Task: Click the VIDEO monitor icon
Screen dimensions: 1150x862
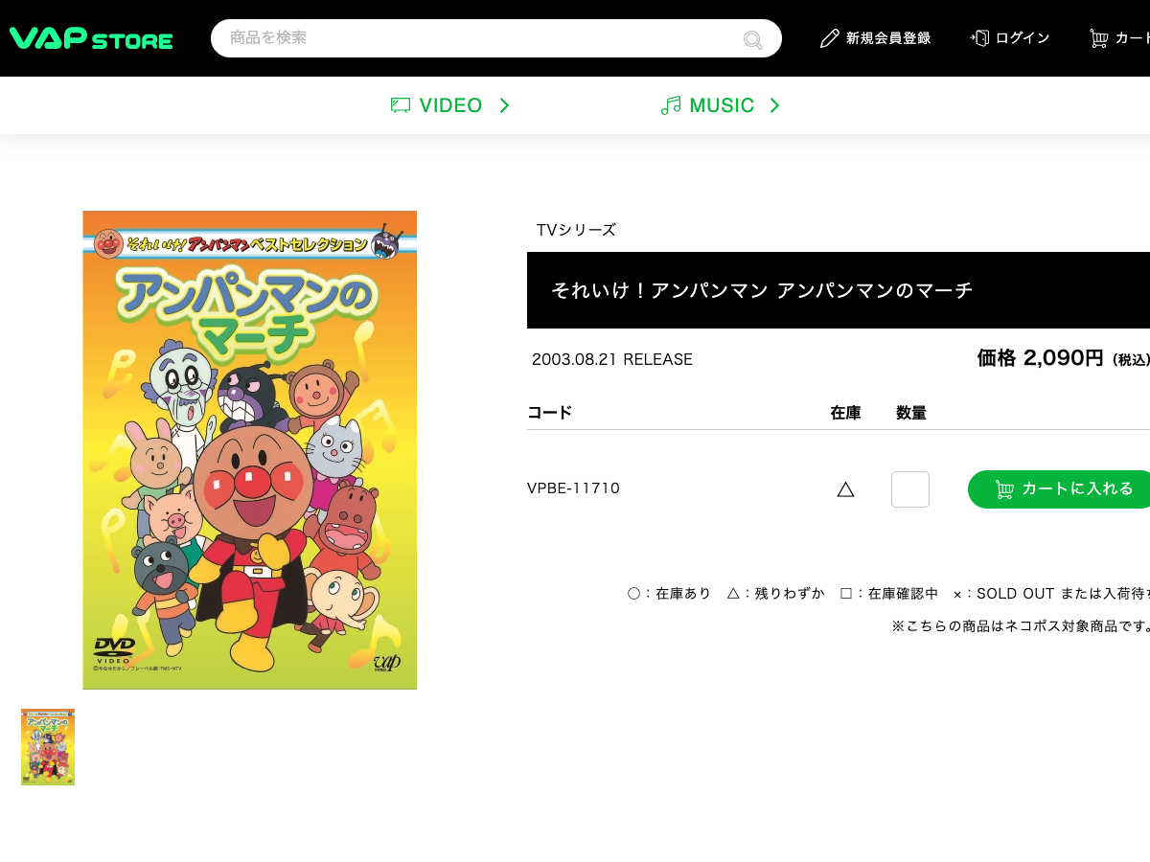Action: pos(401,105)
